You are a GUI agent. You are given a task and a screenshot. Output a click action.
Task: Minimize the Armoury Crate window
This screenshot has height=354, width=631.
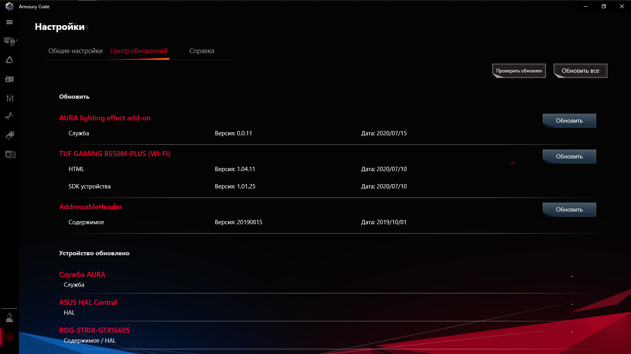tap(586, 6)
